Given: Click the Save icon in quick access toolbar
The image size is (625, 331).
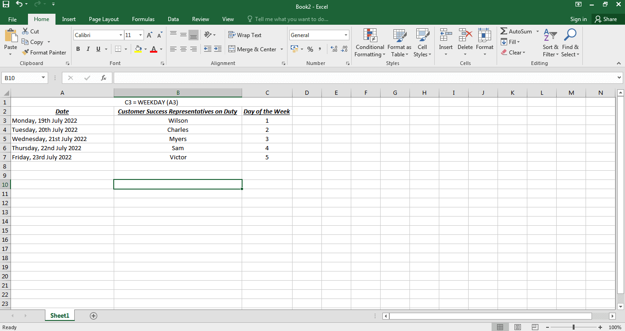Looking at the screenshot, I should [x=6, y=4].
